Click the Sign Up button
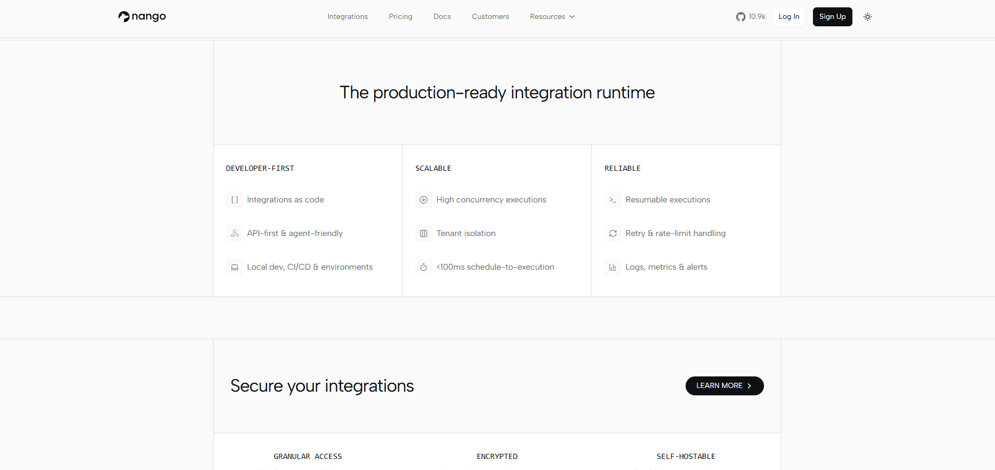 click(832, 17)
